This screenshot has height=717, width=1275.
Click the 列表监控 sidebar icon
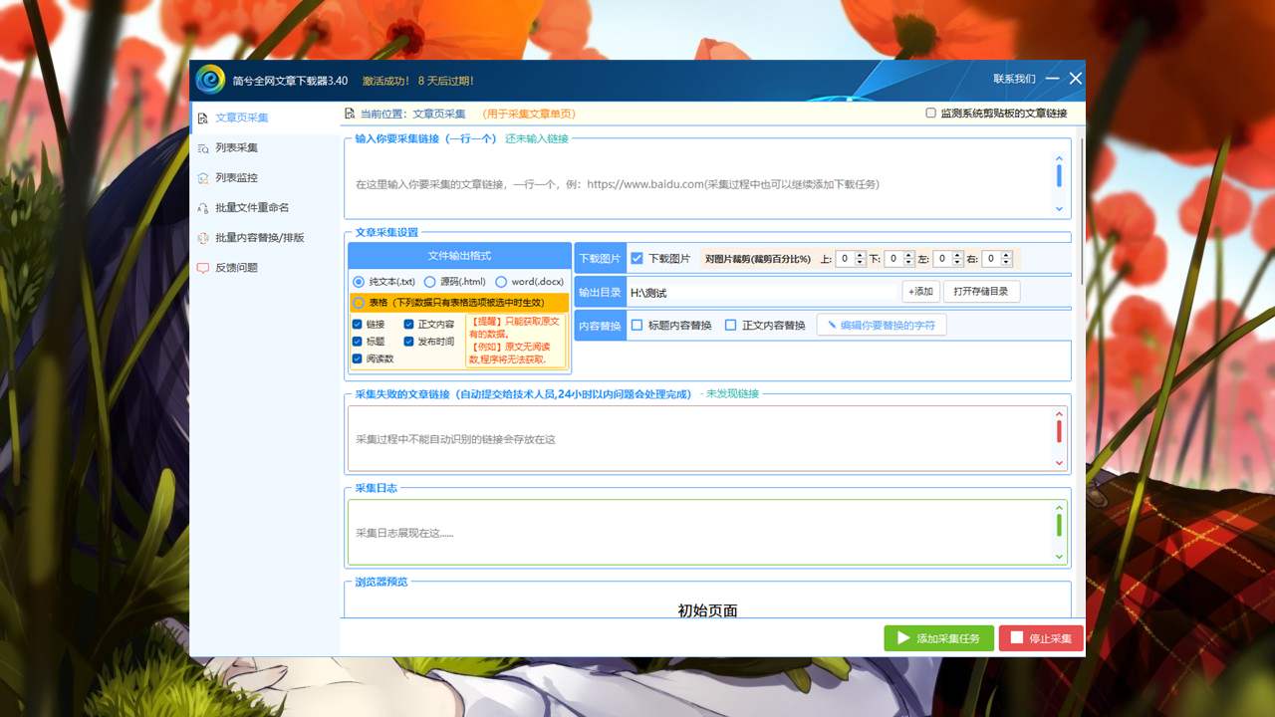point(203,177)
